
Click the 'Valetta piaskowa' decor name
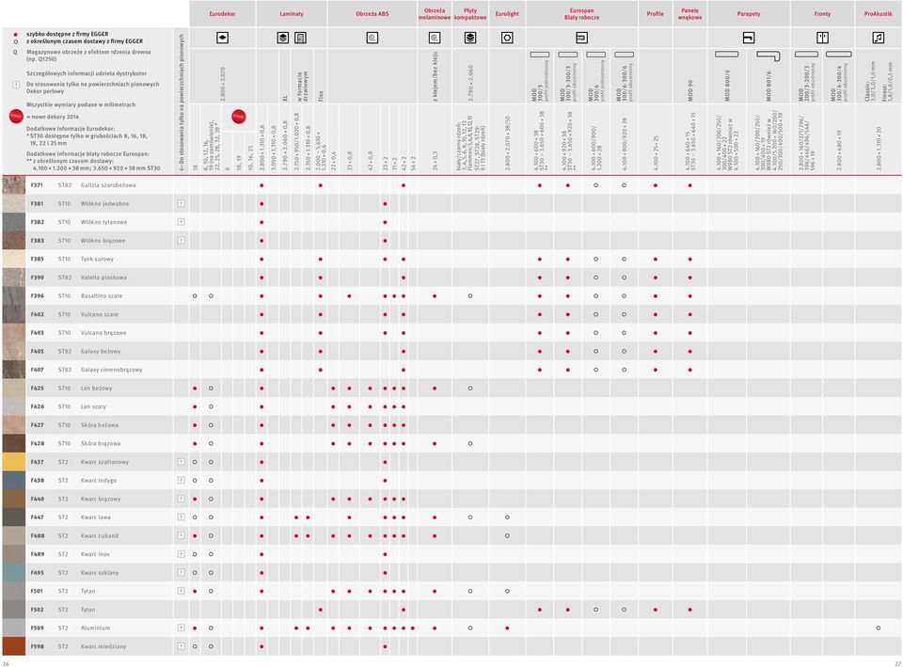(103, 278)
